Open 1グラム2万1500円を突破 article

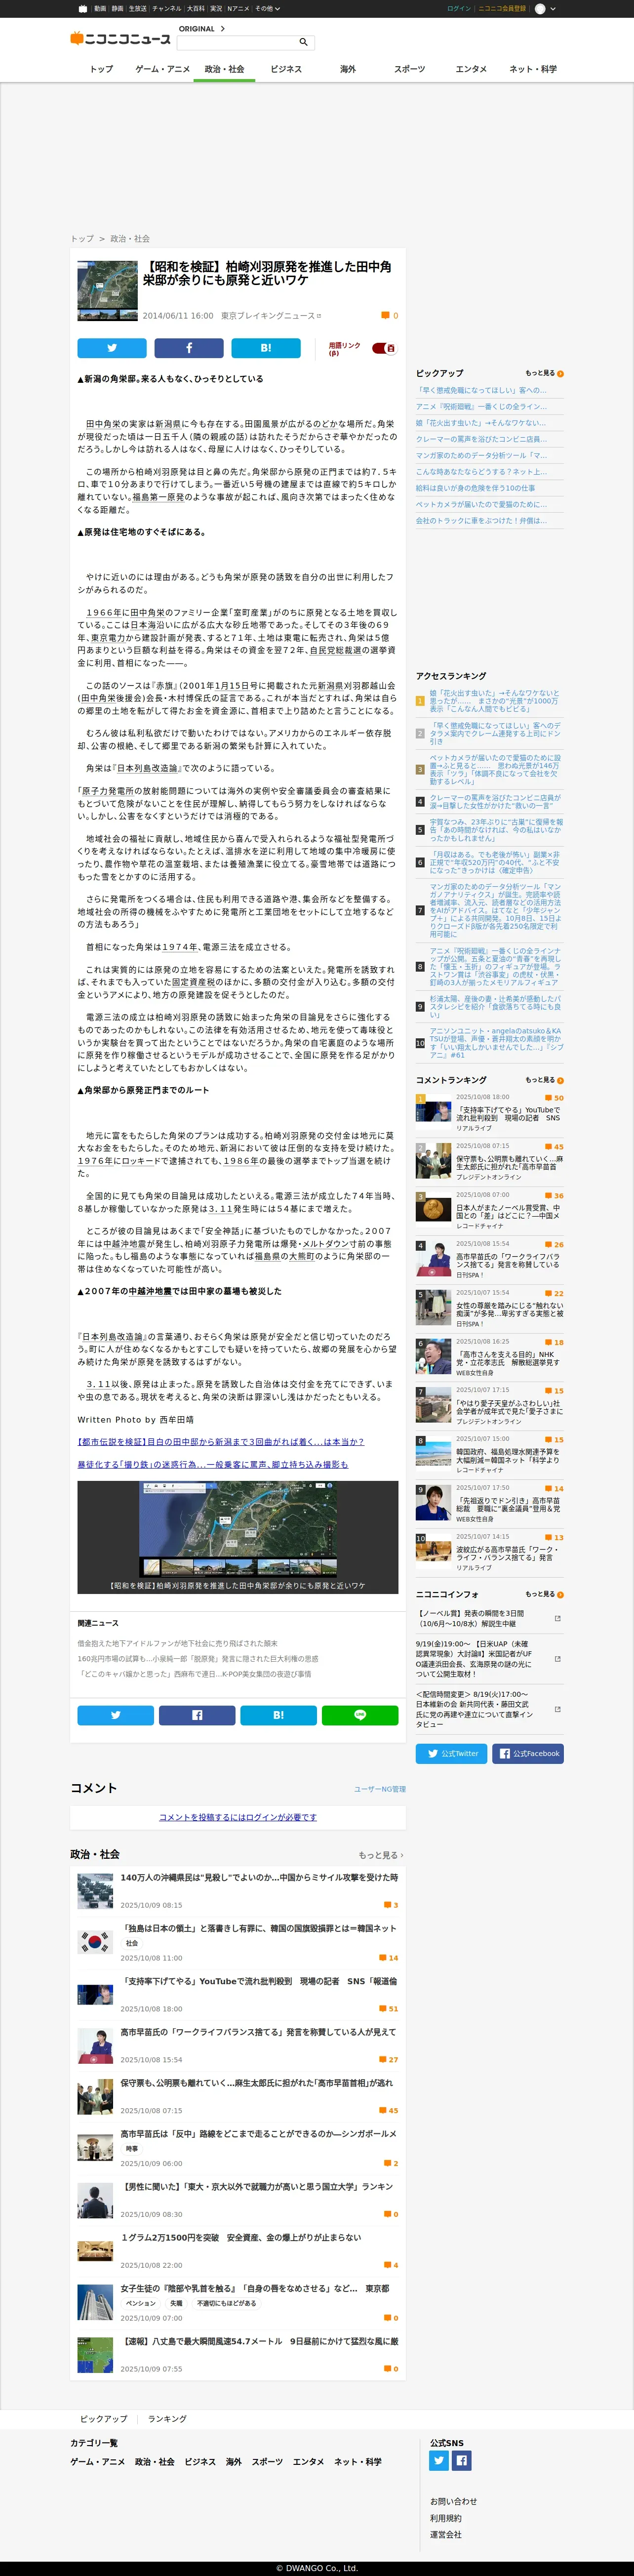(x=241, y=2238)
